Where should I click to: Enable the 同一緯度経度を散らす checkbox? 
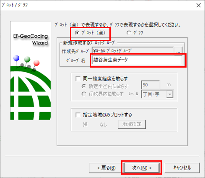(78, 79)
